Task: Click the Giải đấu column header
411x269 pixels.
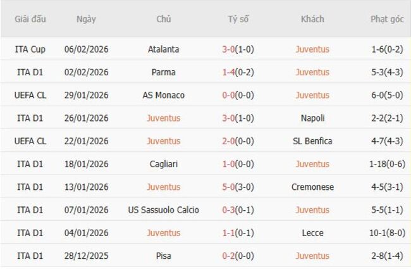Action: tap(30, 19)
